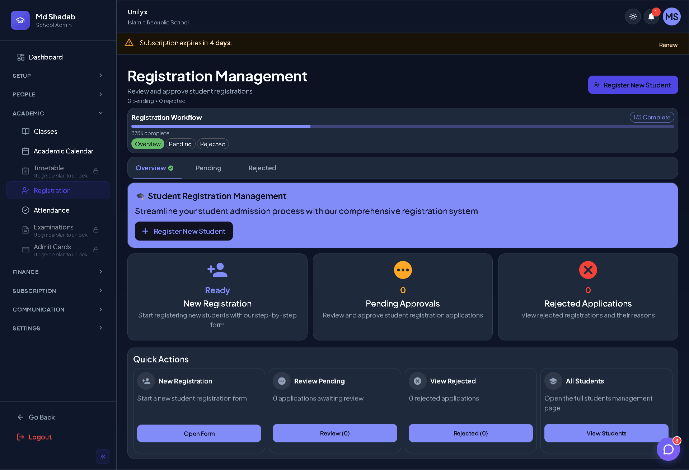The image size is (689, 470).
Task: Click the red Rejected Applications X icon
Action: 588,270
